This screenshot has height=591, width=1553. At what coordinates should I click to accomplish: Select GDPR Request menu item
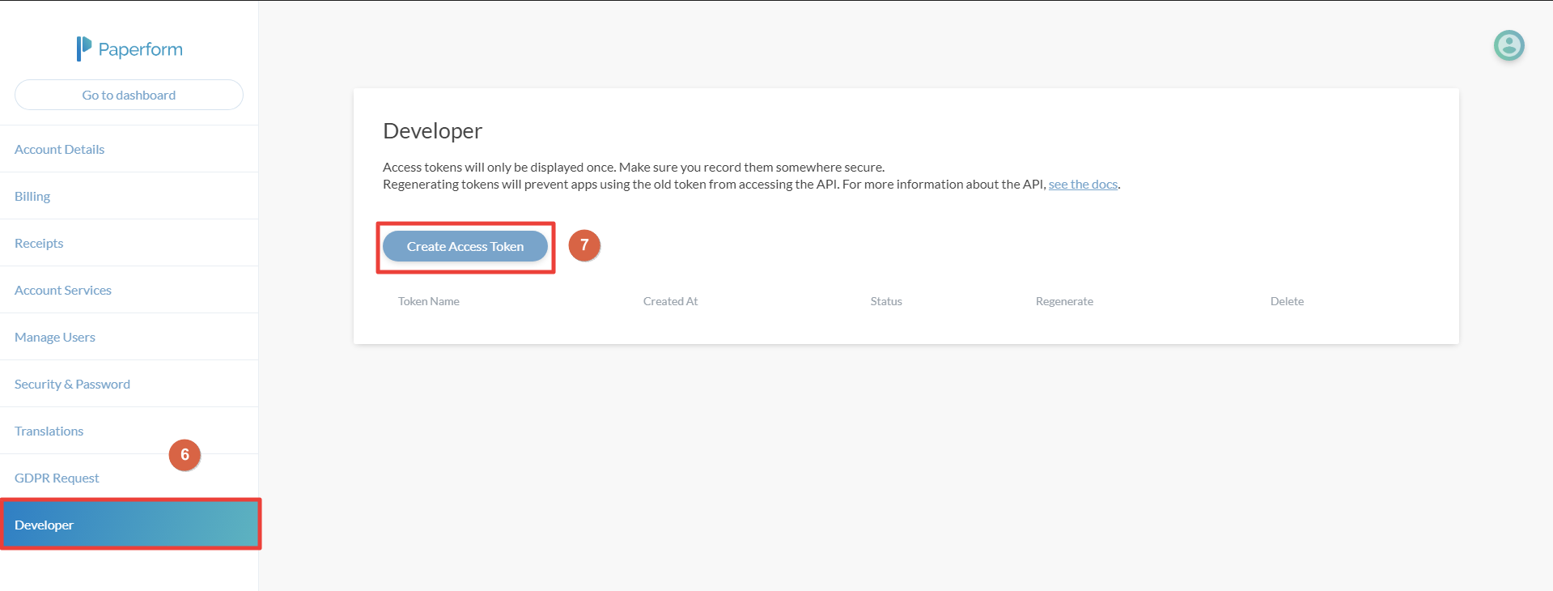click(x=129, y=478)
